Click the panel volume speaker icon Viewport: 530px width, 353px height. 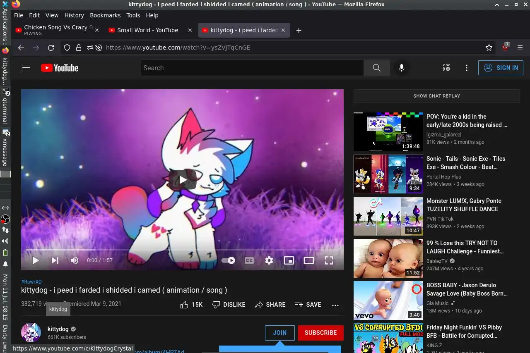[x=5, y=241]
